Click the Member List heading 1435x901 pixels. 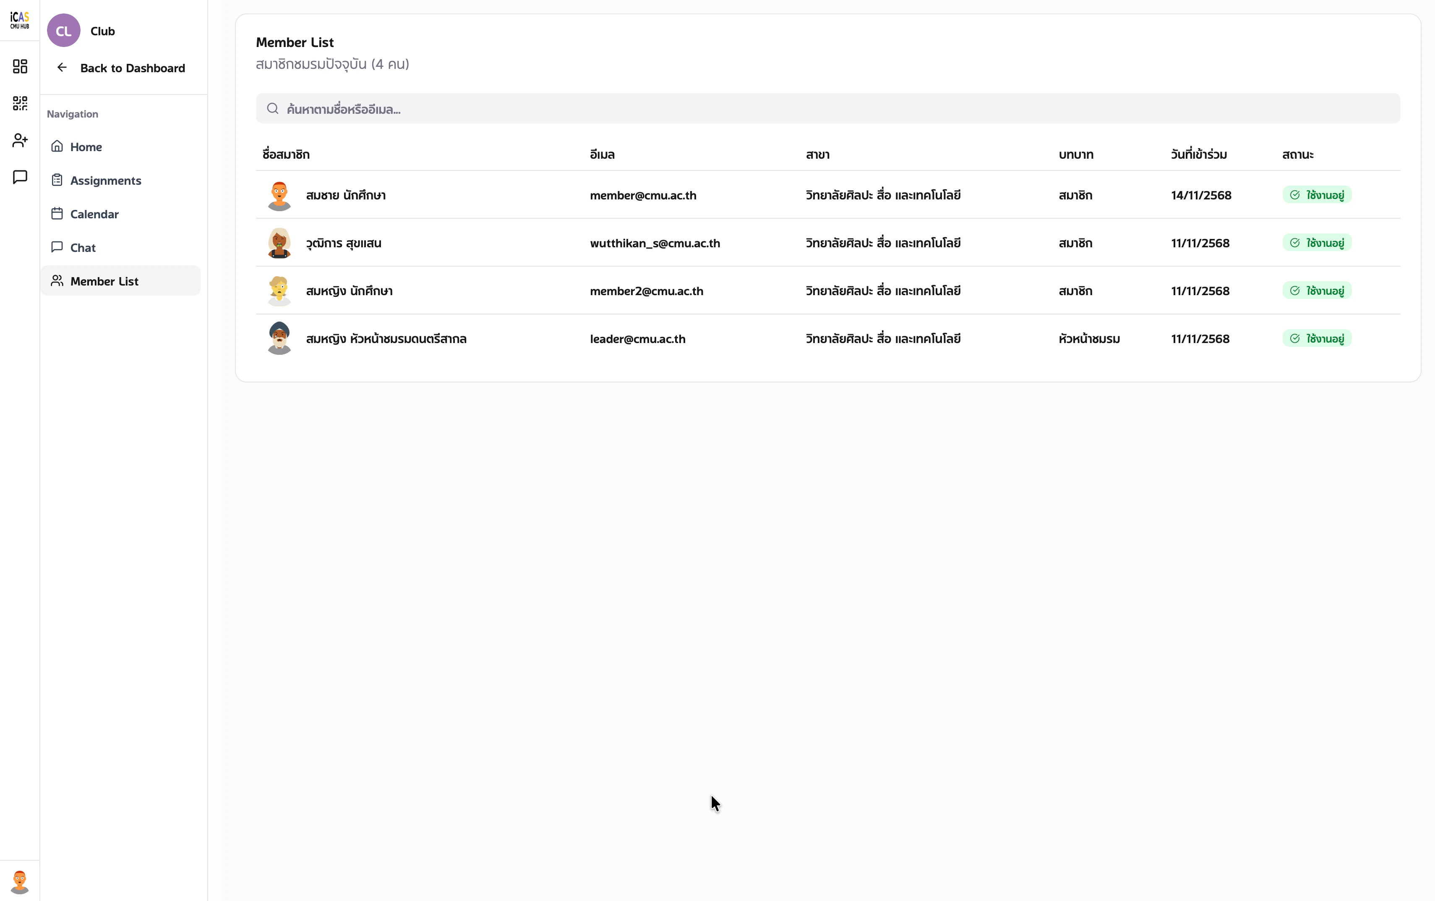[x=295, y=42]
